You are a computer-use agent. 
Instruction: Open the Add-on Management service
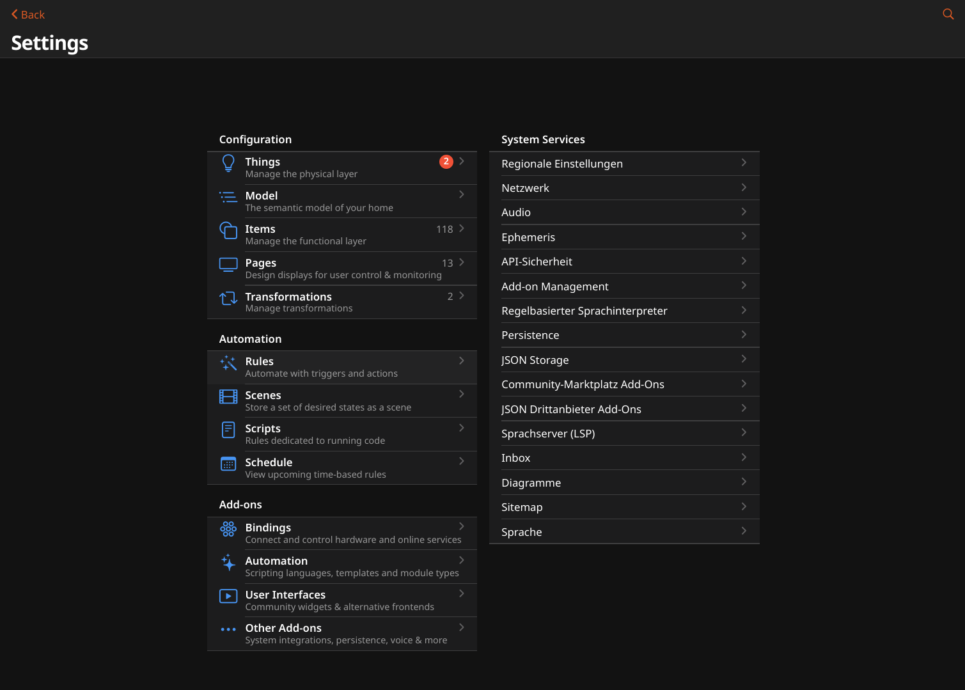coord(555,286)
